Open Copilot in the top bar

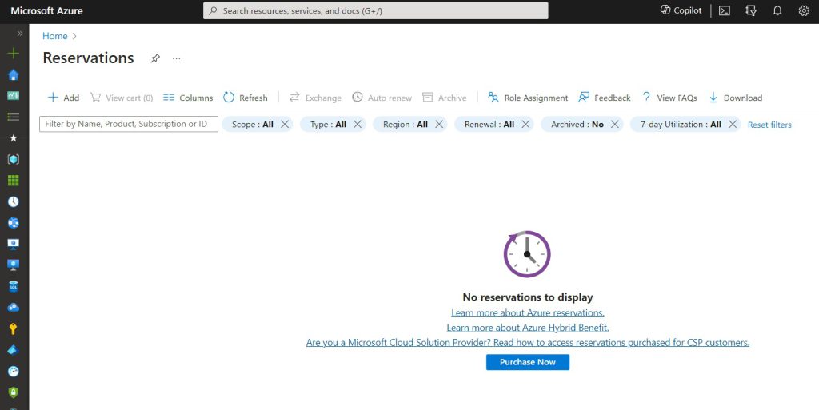pyautogui.click(x=681, y=10)
